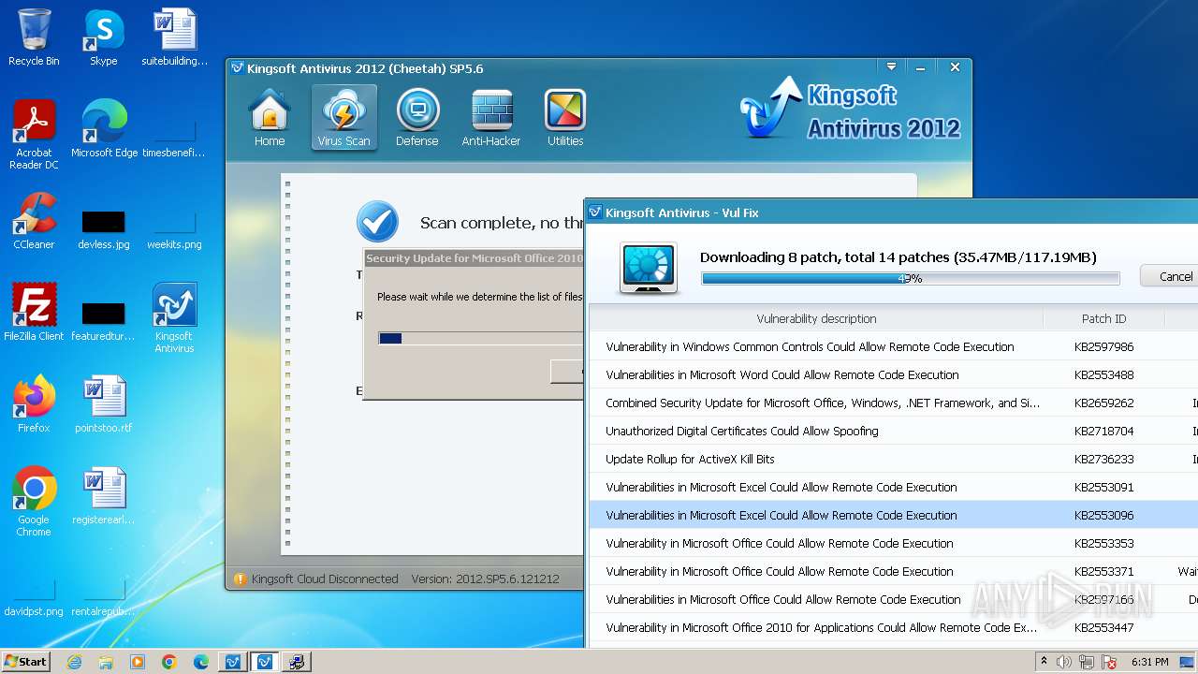The width and height of the screenshot is (1198, 674).
Task: Open Firefox desktop shortcut
Action: click(34, 404)
